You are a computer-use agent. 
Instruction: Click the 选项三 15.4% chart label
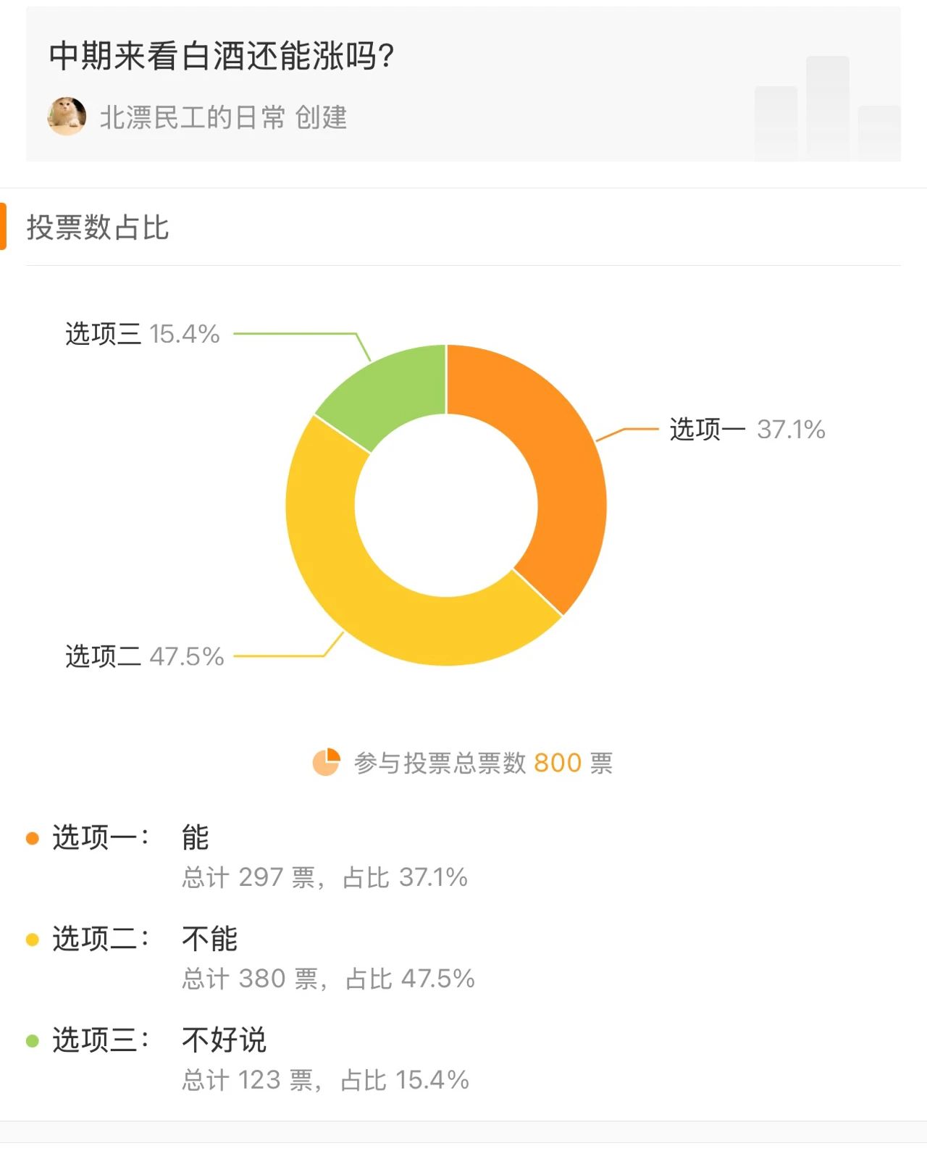tap(143, 334)
